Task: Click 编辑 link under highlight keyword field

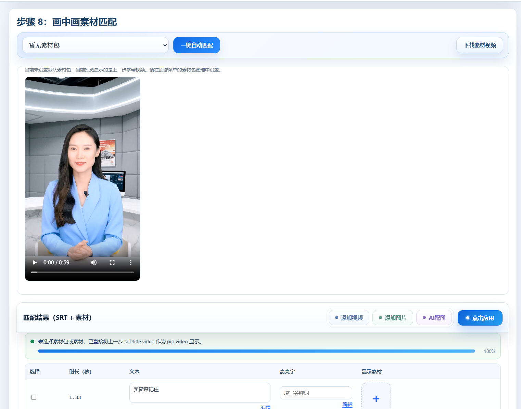Action: 347,405
